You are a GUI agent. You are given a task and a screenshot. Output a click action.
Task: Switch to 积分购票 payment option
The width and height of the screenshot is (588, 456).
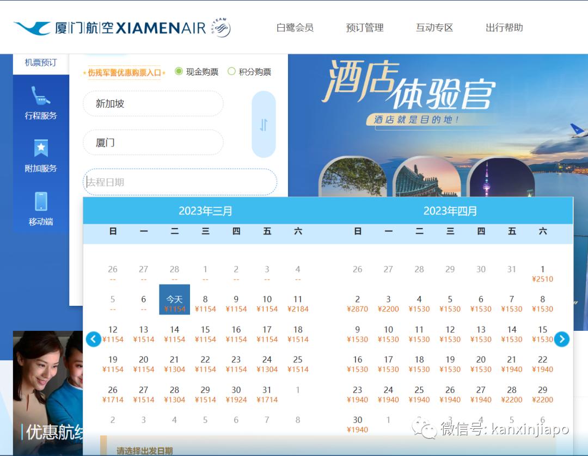(x=232, y=71)
